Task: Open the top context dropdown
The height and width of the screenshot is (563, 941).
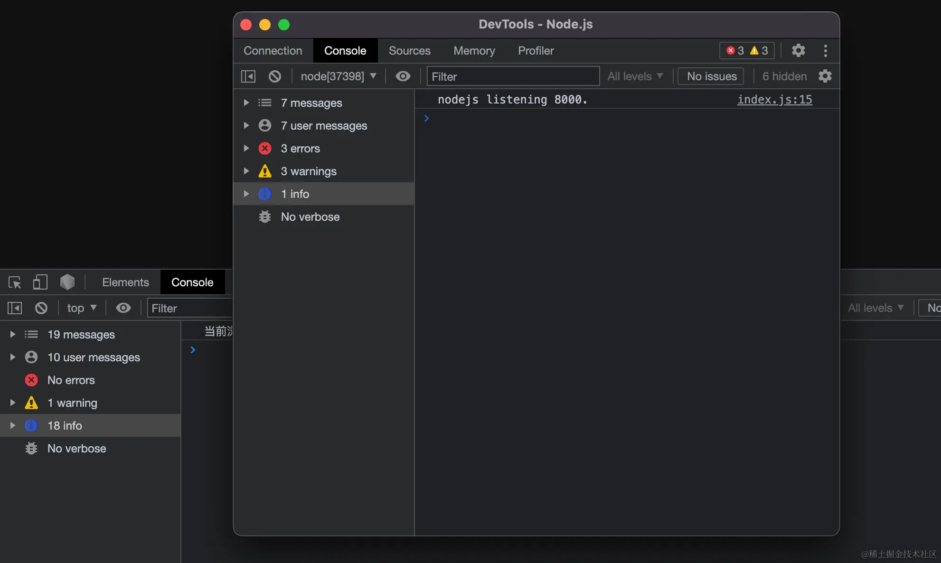Action: click(82, 308)
